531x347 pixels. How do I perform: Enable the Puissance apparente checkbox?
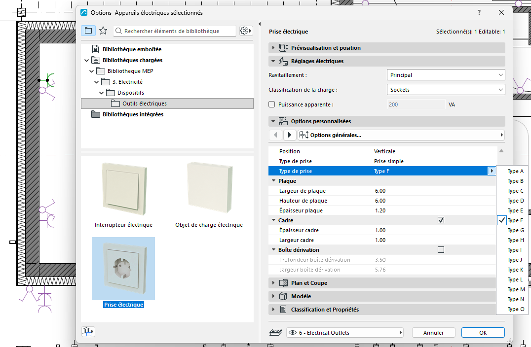[271, 104]
